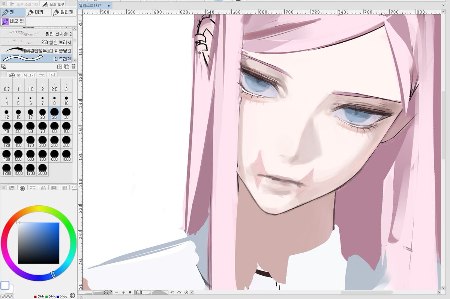This screenshot has height=299, width=450.
Task: Select the main drawing color swatch
Action: click(x=5, y=286)
